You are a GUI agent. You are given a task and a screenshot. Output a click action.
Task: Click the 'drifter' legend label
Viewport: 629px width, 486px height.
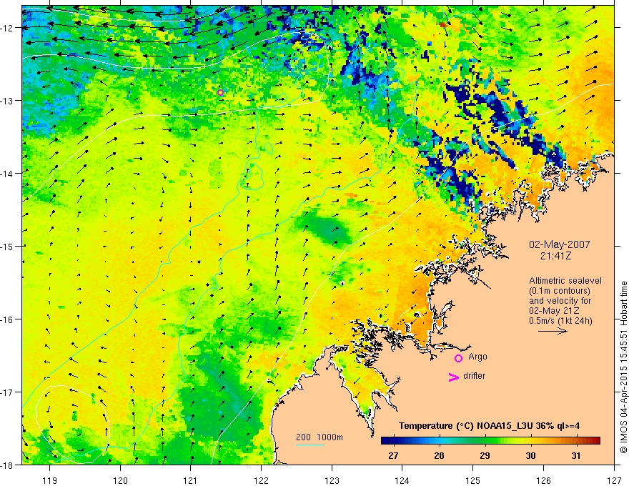pyautogui.click(x=474, y=376)
